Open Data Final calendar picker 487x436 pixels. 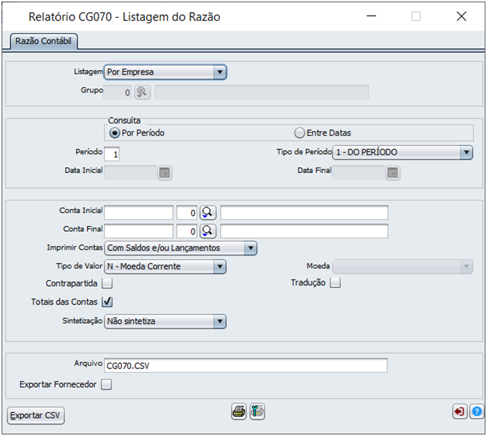[x=393, y=173]
